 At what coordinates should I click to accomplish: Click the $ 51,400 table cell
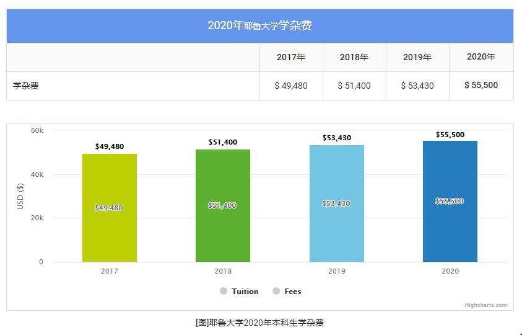click(x=354, y=86)
